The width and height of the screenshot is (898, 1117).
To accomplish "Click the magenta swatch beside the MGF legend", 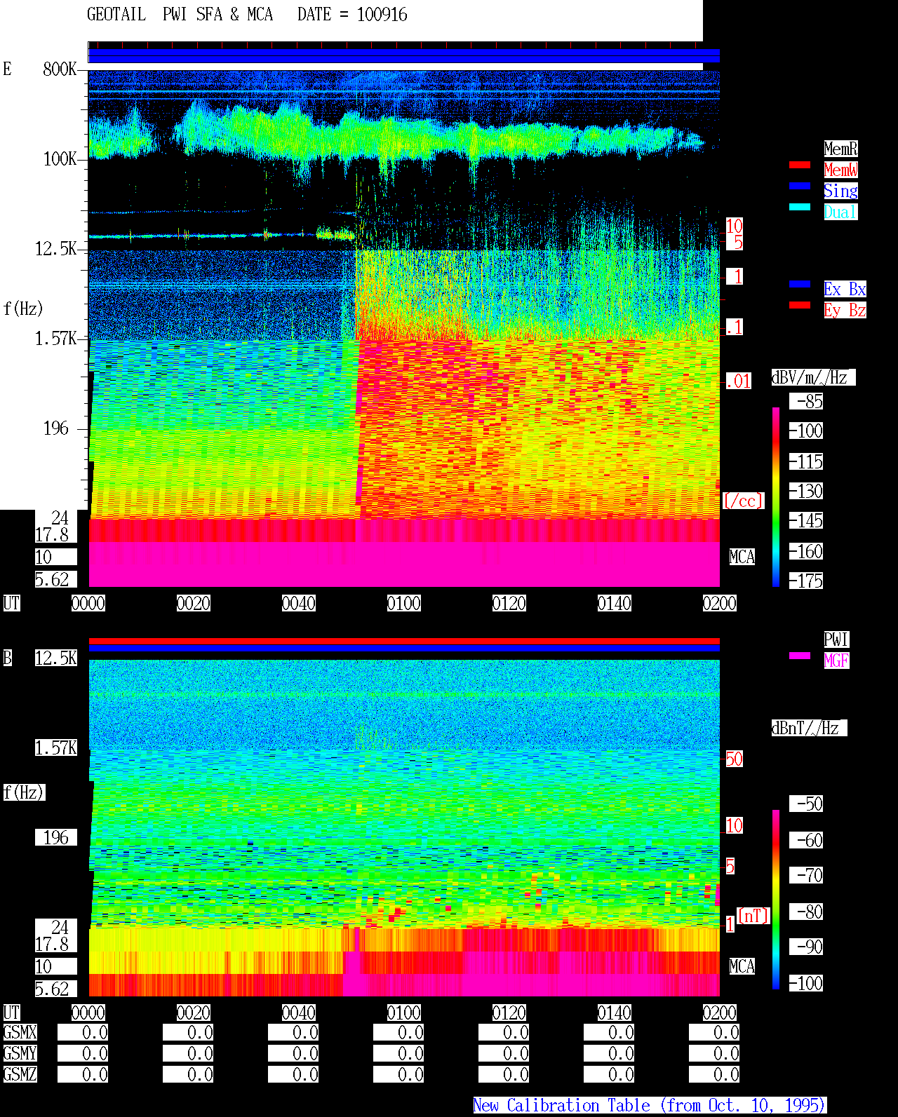I will (800, 656).
